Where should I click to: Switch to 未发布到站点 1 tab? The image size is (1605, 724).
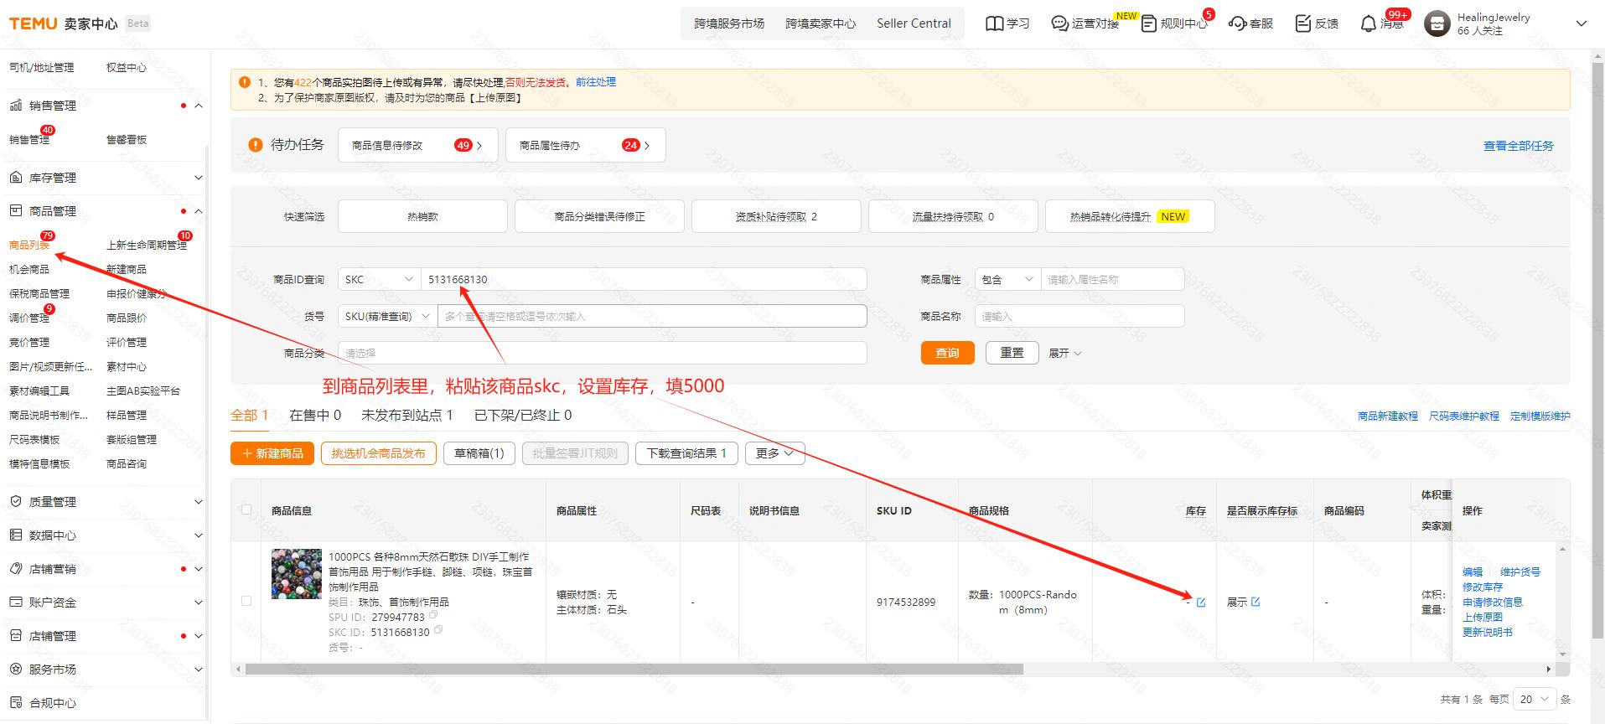point(407,415)
